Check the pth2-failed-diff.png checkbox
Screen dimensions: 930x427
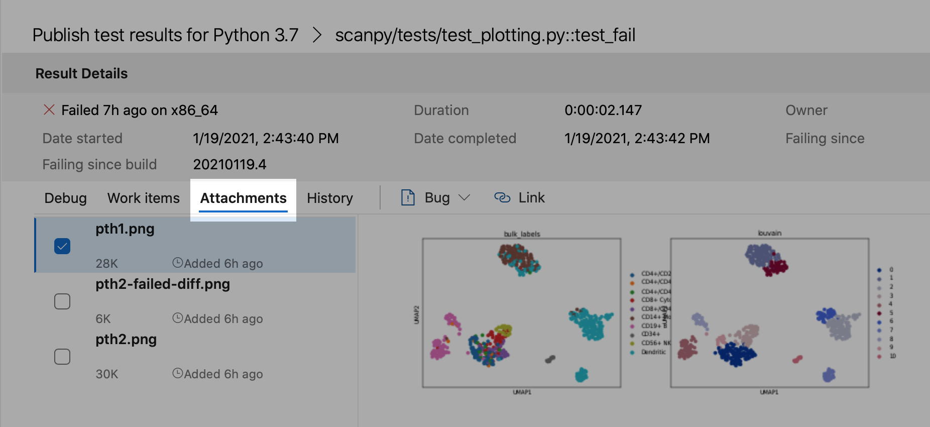click(62, 301)
